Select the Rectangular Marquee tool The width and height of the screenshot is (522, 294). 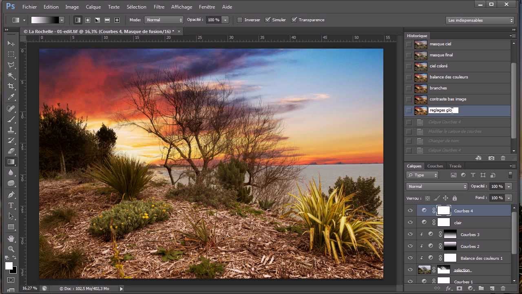[x=11, y=54]
